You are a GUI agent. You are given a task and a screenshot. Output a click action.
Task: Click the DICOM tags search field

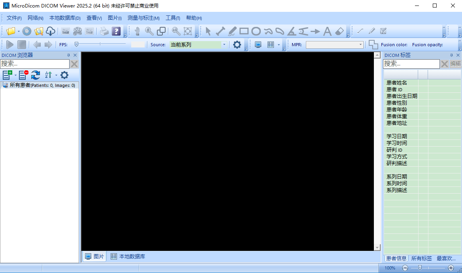click(411, 64)
